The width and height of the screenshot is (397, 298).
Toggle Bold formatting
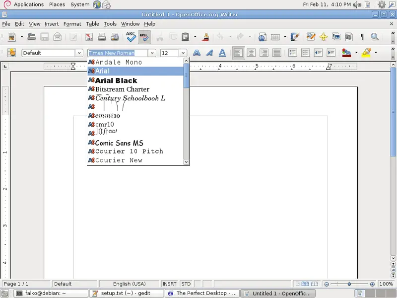[x=197, y=53]
